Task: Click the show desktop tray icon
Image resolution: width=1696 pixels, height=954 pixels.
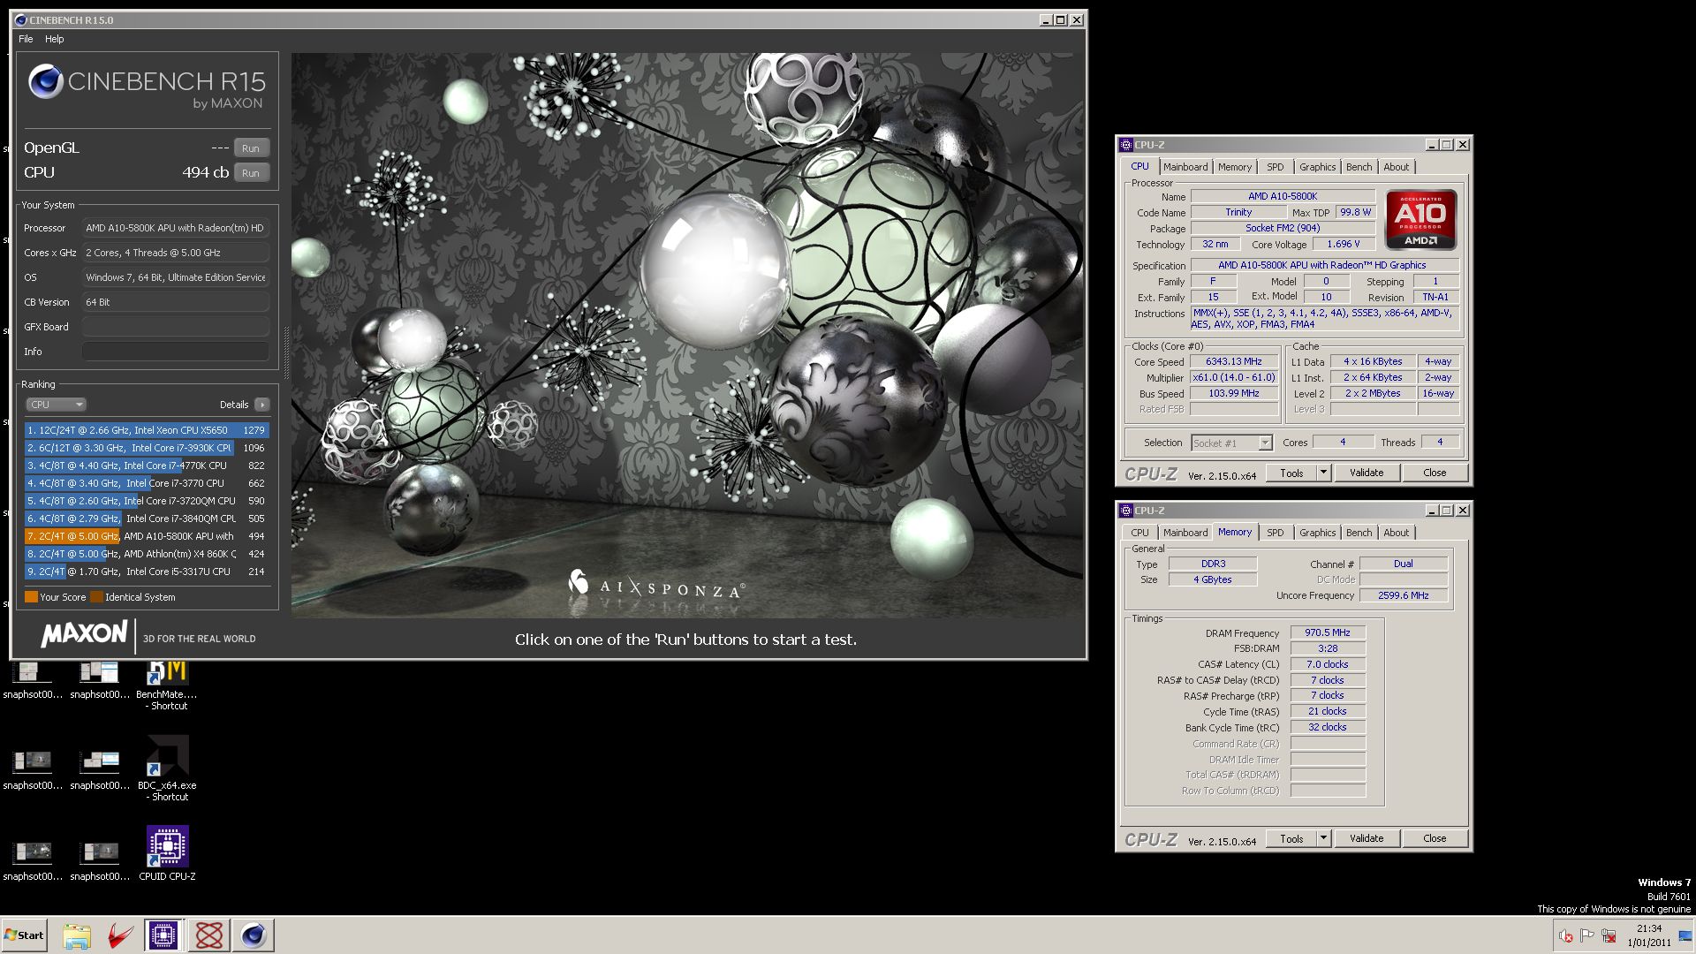Action: click(x=1686, y=936)
